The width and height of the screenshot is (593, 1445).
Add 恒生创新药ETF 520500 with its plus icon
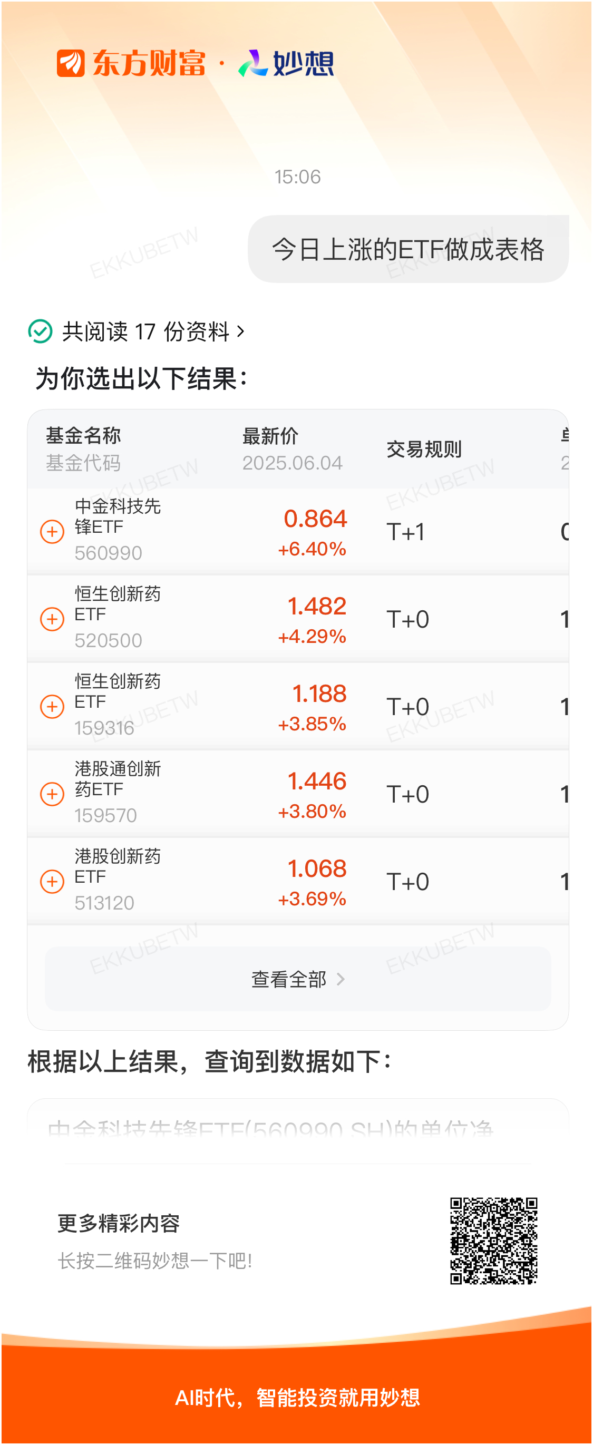(x=52, y=618)
